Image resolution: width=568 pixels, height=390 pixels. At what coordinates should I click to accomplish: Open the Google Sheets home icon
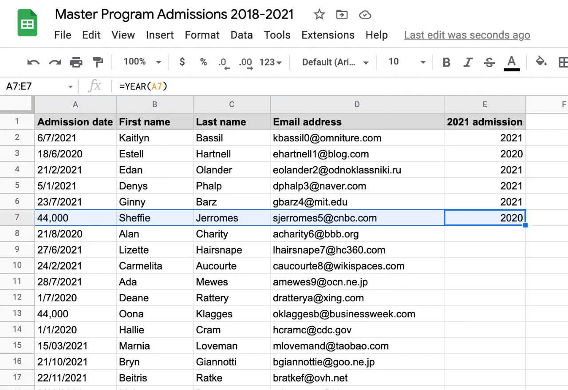tap(28, 23)
